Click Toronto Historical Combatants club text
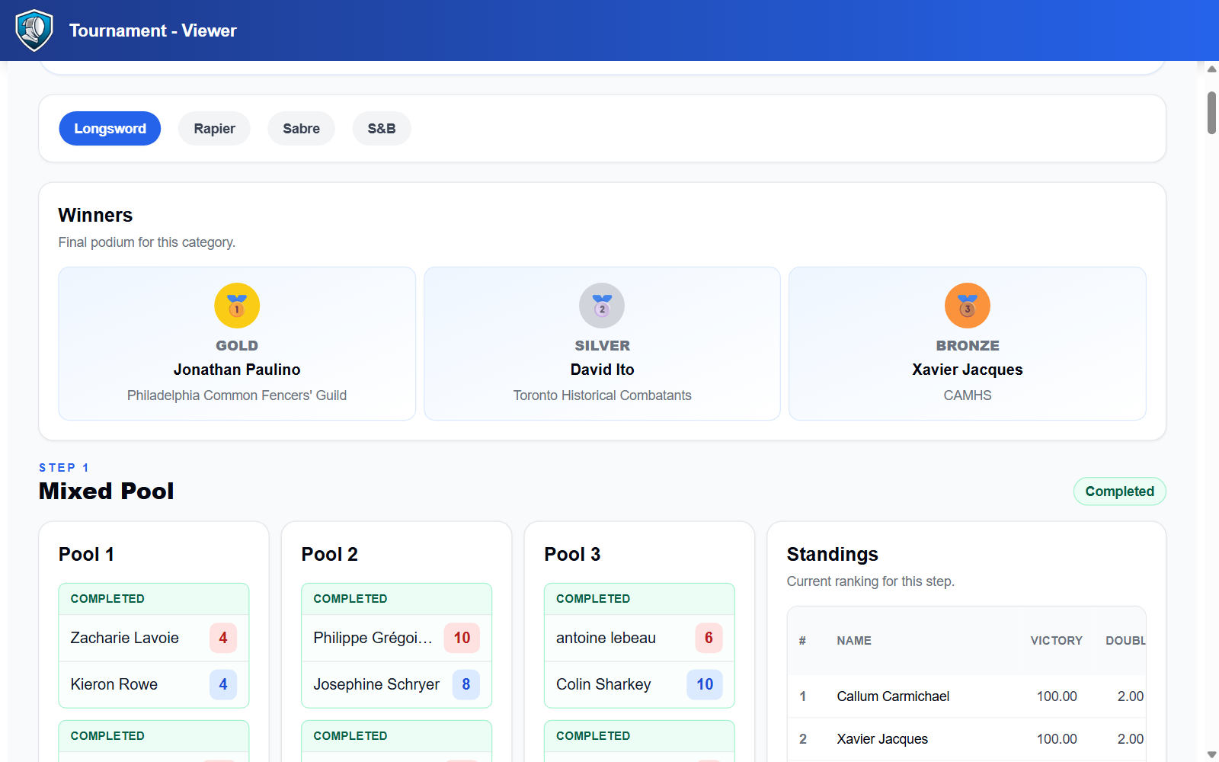This screenshot has width=1219, height=762. click(x=602, y=395)
